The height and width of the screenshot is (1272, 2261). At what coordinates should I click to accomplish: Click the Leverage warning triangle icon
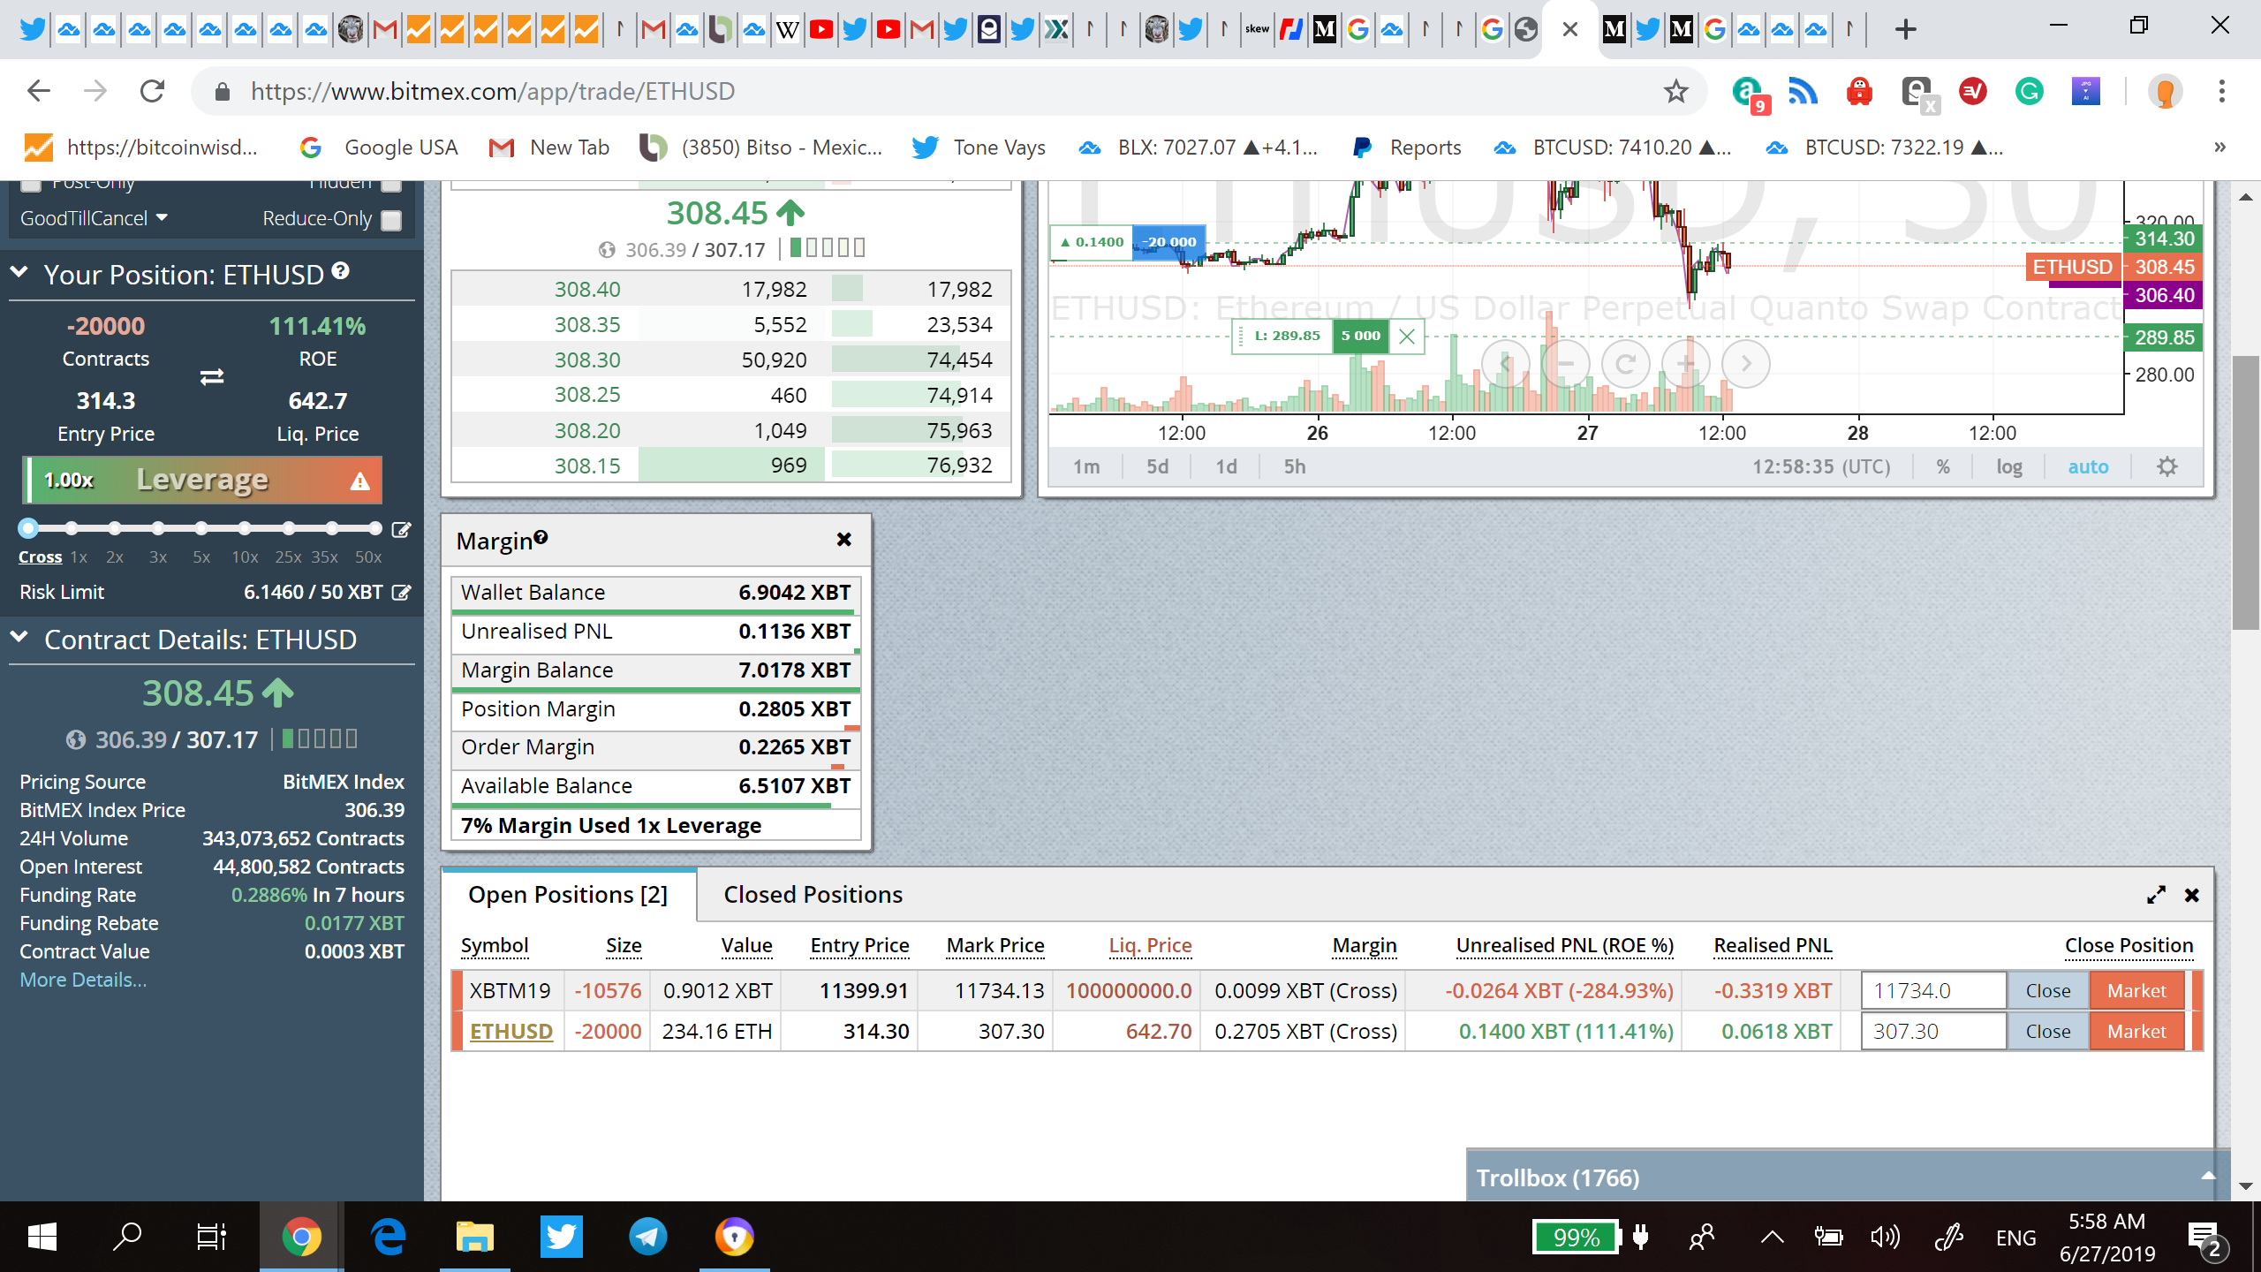point(359,481)
